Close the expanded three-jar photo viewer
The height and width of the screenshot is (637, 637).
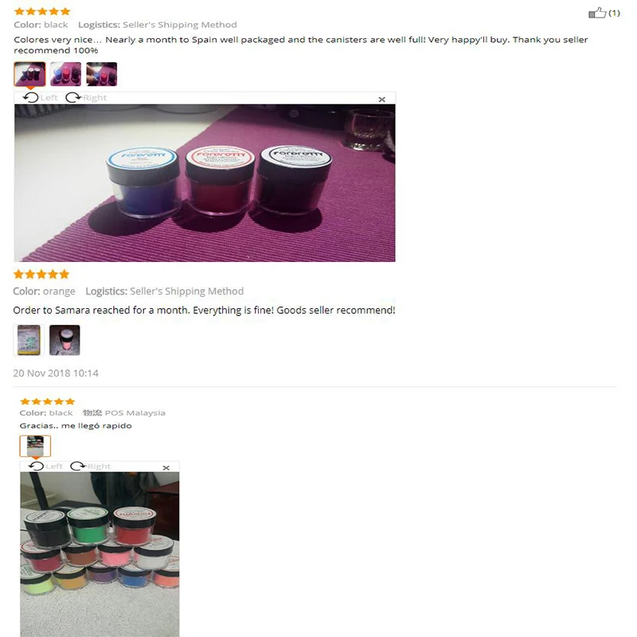coord(381,99)
